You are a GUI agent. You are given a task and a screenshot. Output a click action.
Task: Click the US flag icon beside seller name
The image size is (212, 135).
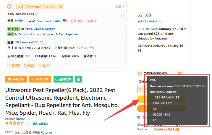click(65, 21)
